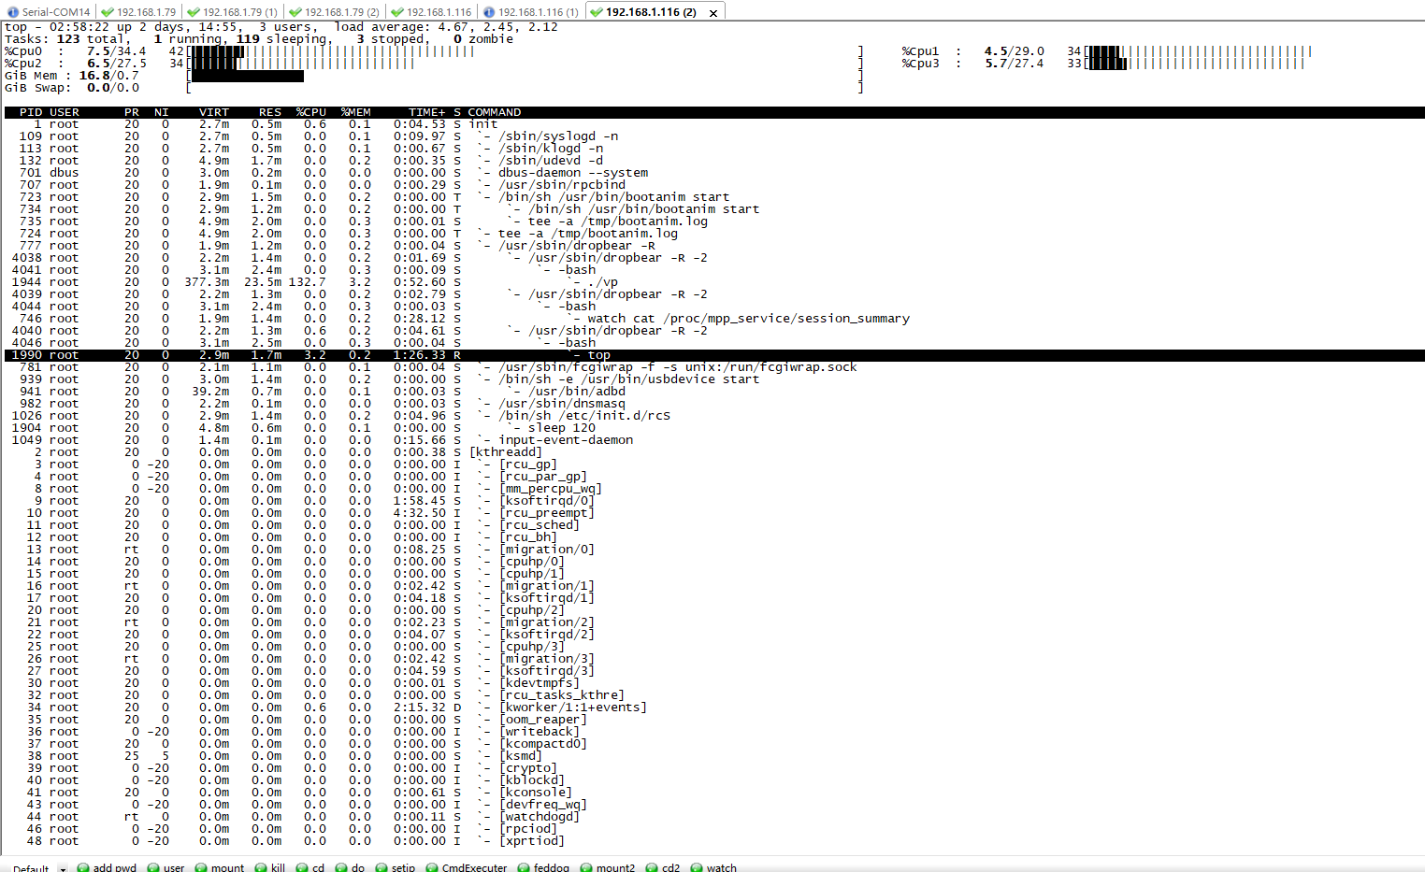The height and width of the screenshot is (872, 1425).
Task: Click the GiB Swap line
Action: click(x=434, y=88)
